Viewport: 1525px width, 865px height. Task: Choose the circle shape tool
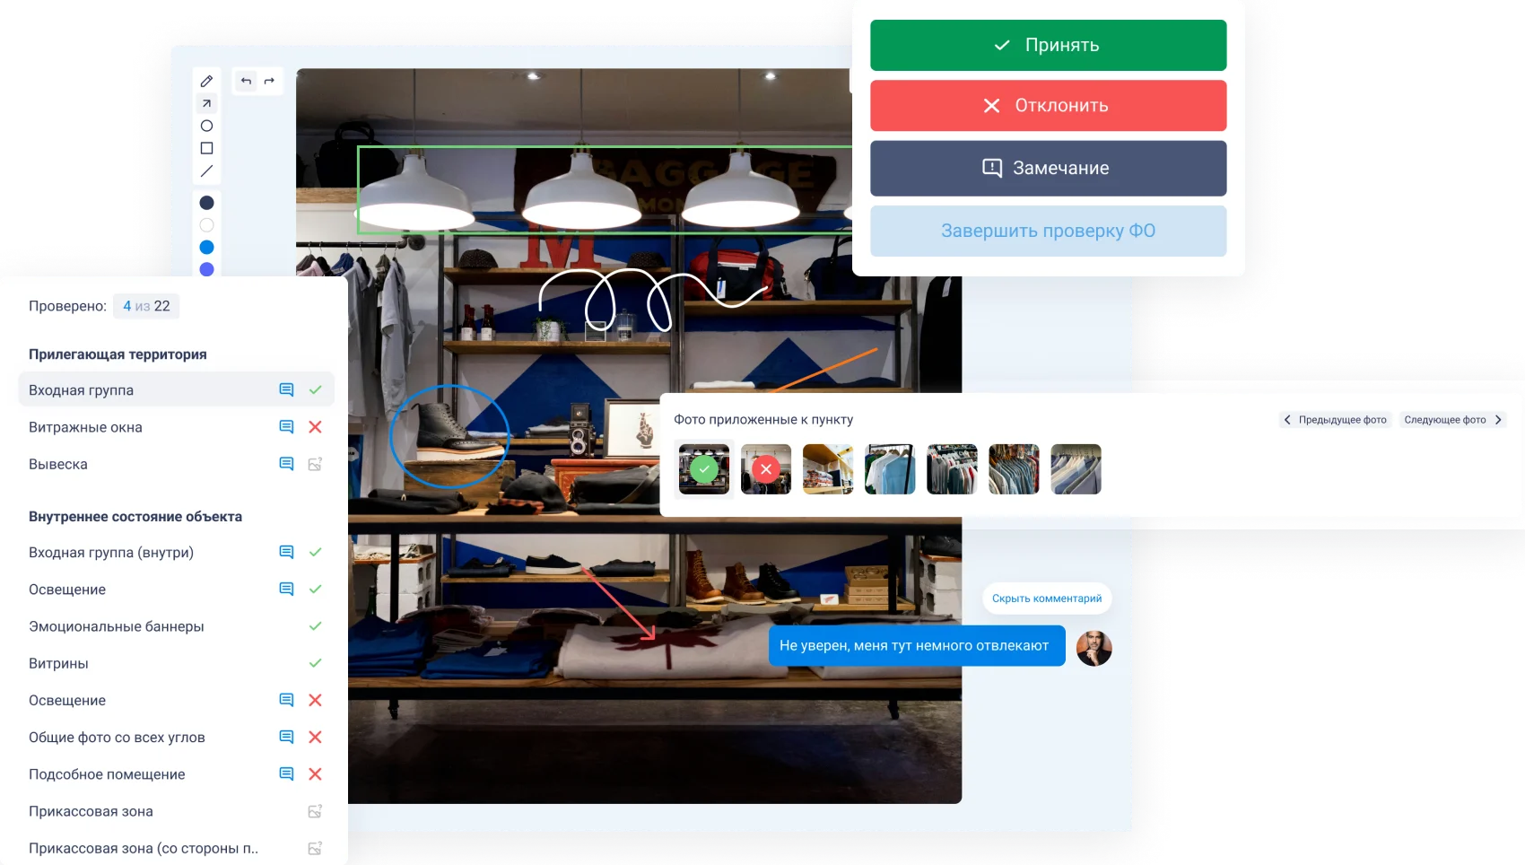(x=206, y=126)
